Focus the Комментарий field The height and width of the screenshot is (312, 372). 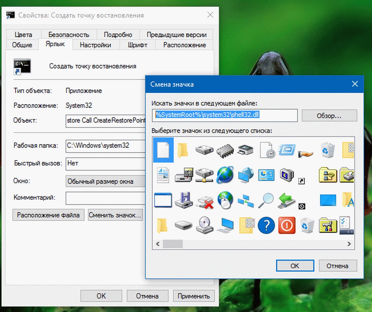click(x=105, y=198)
